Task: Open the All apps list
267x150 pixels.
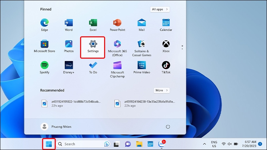Action: tap(160, 9)
